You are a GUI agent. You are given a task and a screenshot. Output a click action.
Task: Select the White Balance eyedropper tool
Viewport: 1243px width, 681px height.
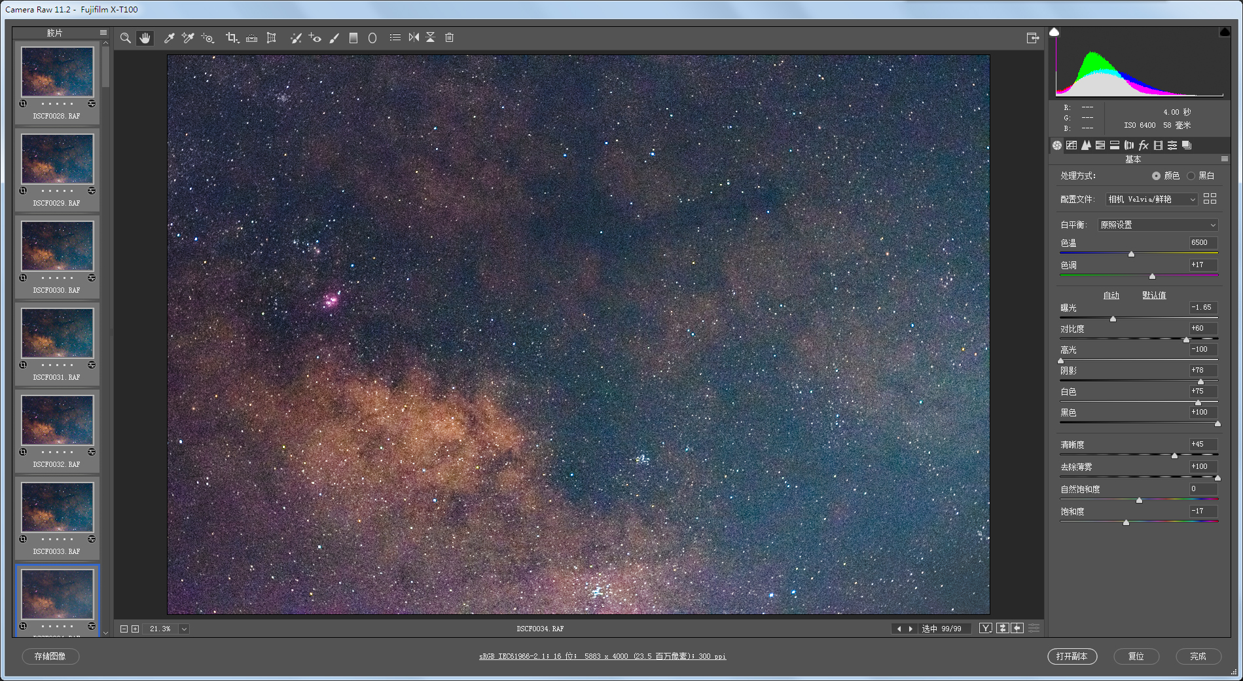(169, 38)
